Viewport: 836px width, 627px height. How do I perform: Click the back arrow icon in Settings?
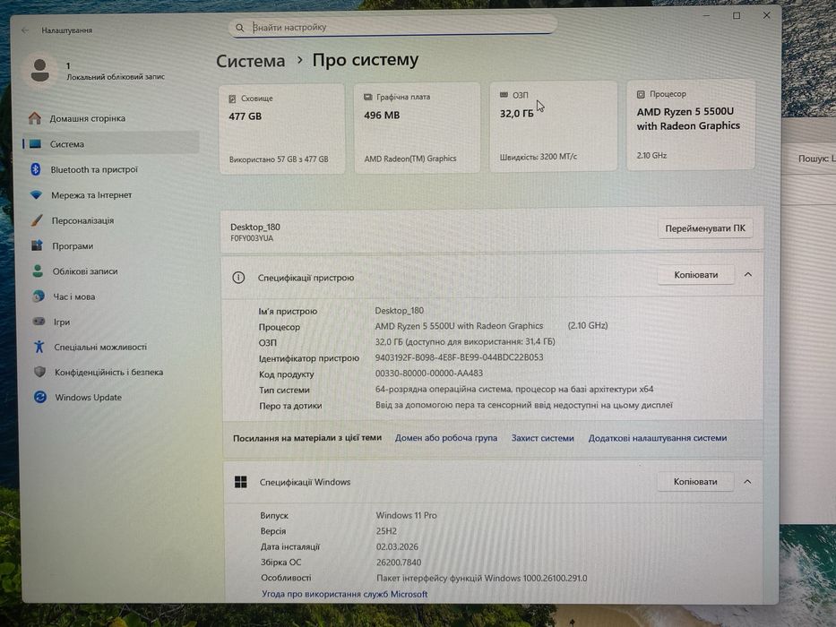coord(25,30)
